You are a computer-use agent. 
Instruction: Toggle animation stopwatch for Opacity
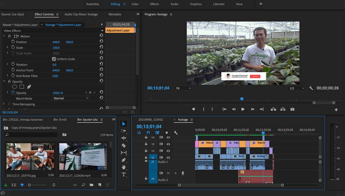13,93
